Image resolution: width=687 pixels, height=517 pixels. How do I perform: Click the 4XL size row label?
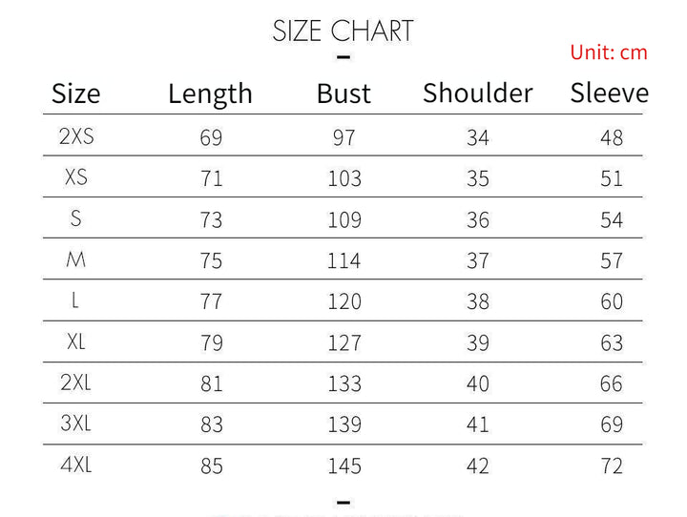(76, 465)
